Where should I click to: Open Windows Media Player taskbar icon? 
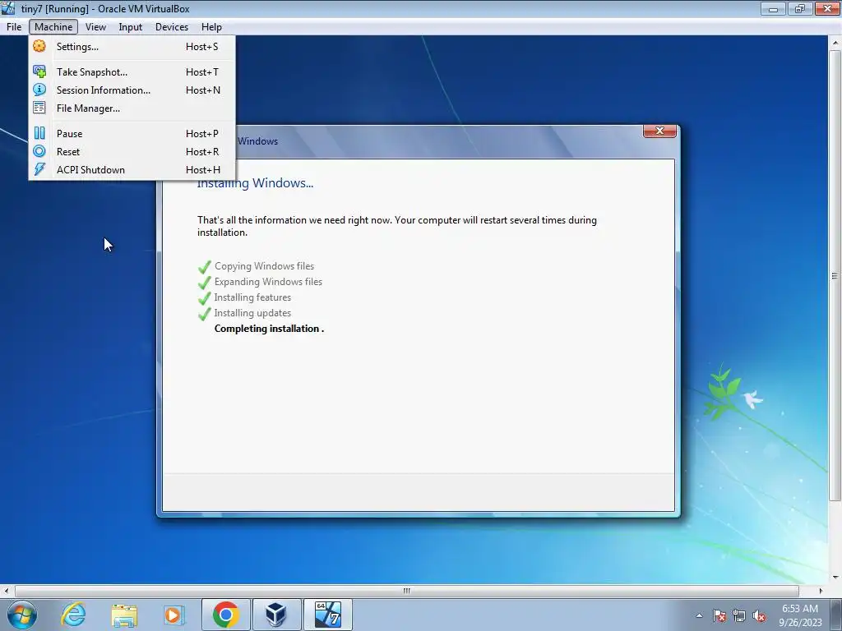tap(173, 615)
